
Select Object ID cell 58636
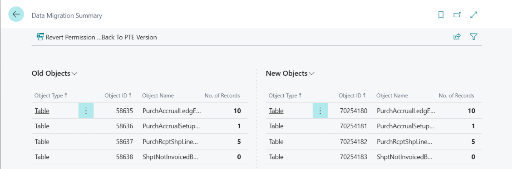pos(124,126)
